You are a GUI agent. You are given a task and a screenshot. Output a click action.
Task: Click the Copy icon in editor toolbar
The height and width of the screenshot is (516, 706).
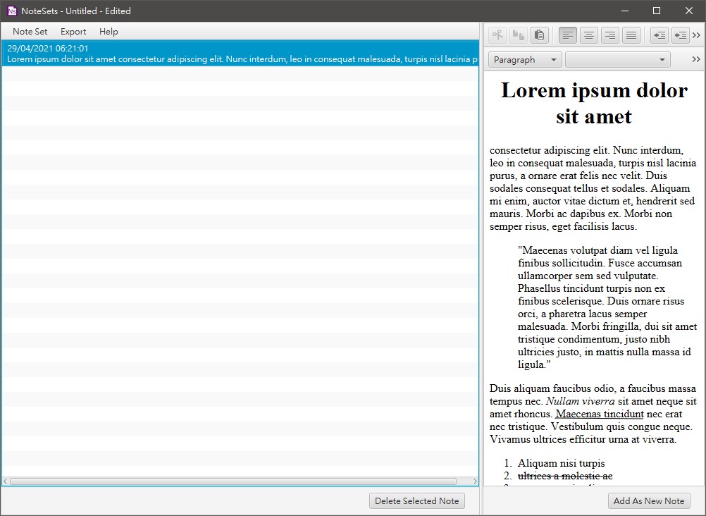pyautogui.click(x=519, y=35)
